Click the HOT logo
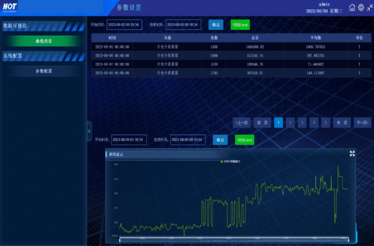The image size is (374, 246). 10,7
